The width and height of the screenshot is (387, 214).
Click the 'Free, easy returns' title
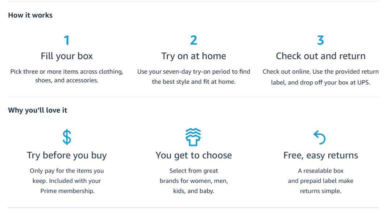click(321, 156)
